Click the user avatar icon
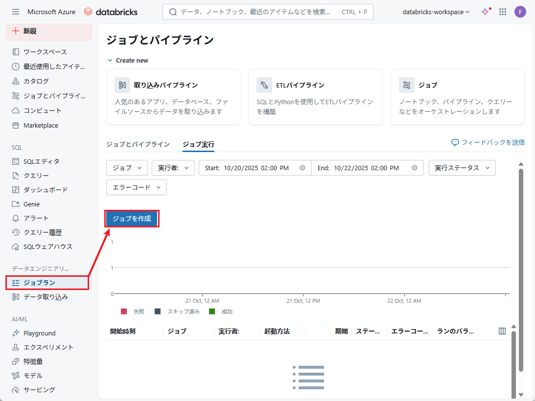The image size is (535, 401). (520, 12)
